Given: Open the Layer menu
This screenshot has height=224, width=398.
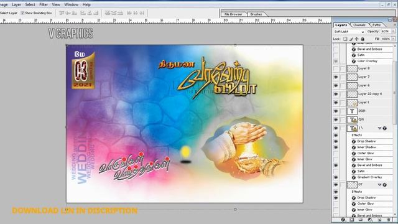Looking at the screenshot, I should pos(16,4).
